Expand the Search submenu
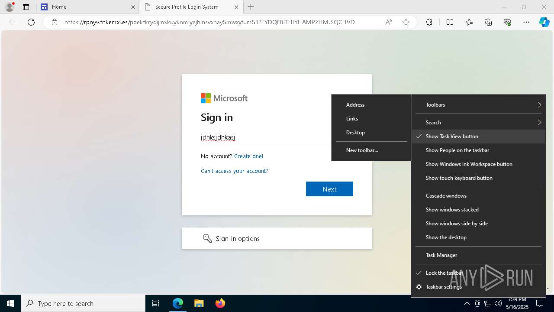554x312 pixels. tap(478, 122)
